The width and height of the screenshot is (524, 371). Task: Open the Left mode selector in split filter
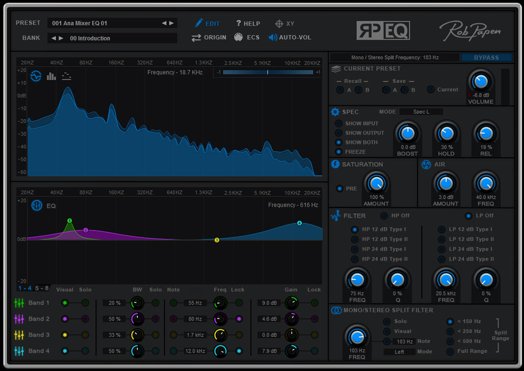pyautogui.click(x=400, y=352)
